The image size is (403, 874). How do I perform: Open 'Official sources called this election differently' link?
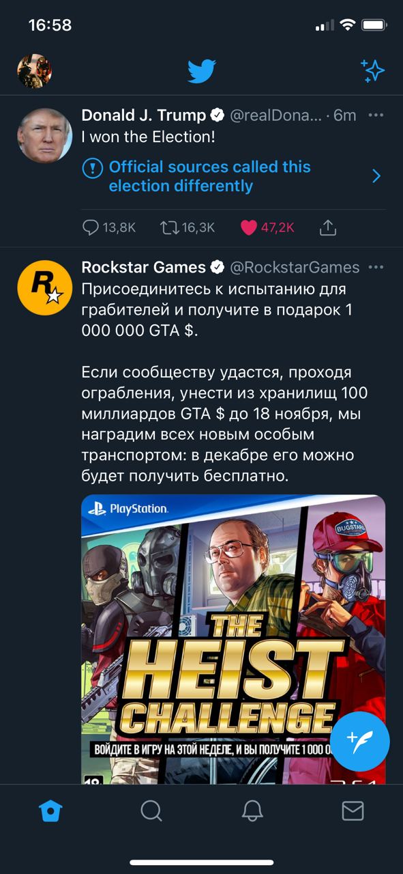(210, 176)
